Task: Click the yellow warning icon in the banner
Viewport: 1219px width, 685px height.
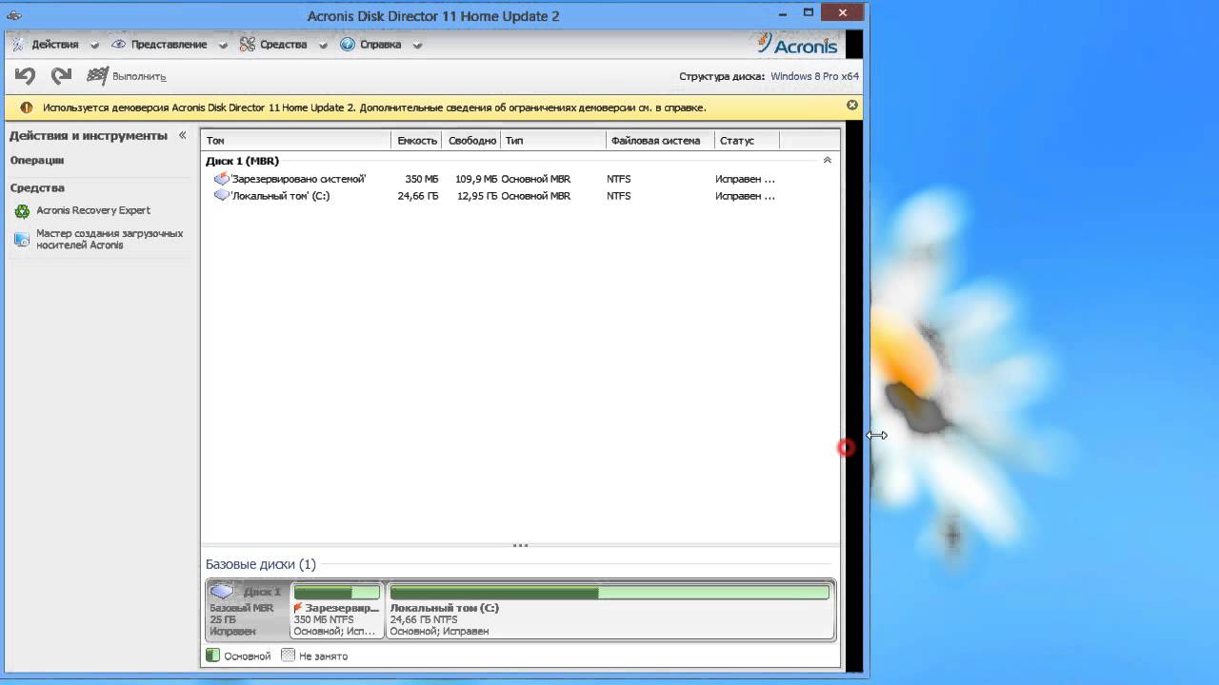Action: coord(26,108)
